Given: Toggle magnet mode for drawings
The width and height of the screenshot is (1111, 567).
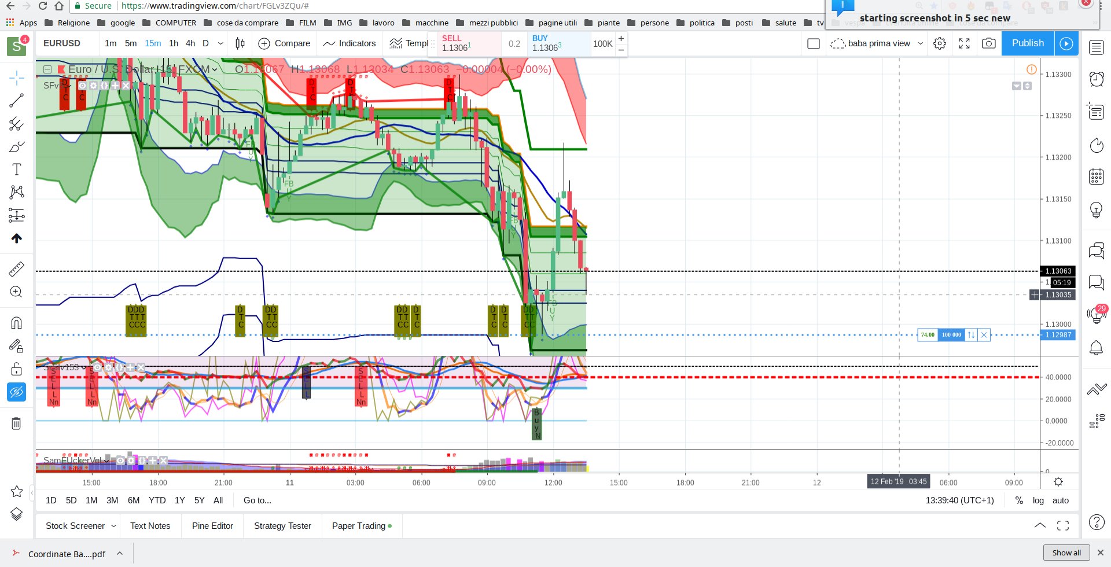Looking at the screenshot, I should [x=16, y=323].
